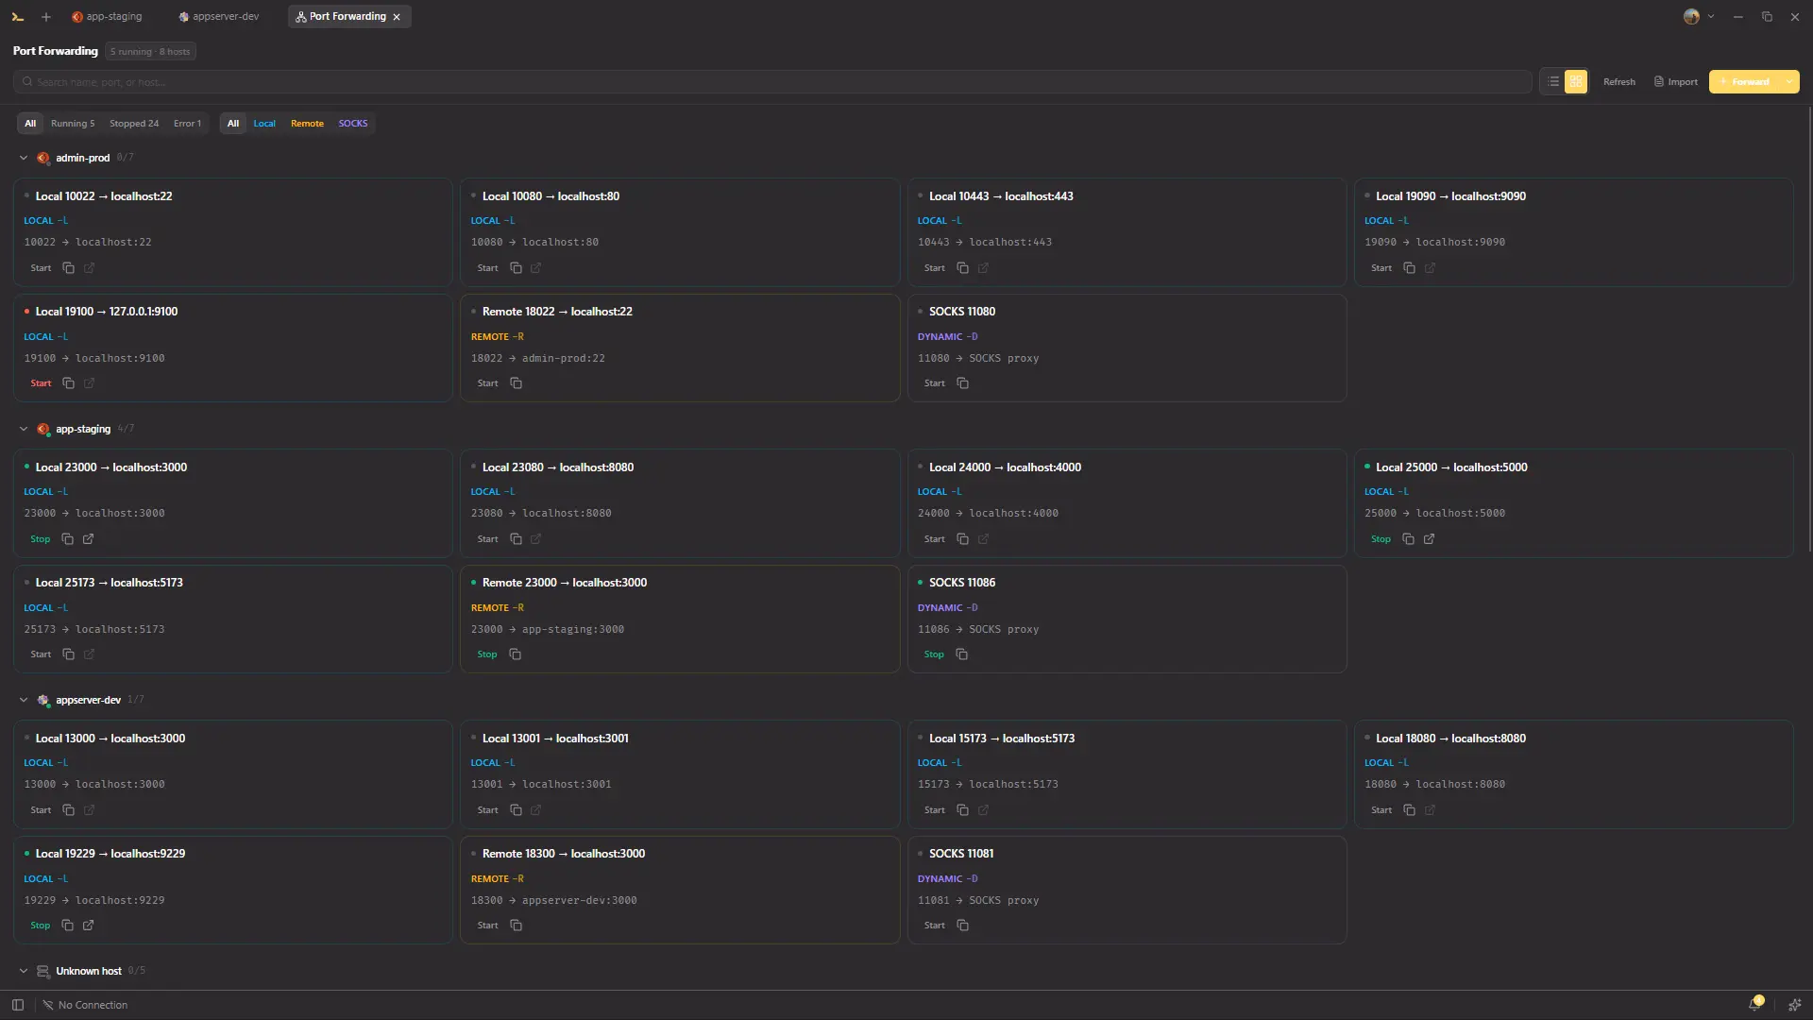
Task: Start Local 25173 forward
Action: (41, 654)
